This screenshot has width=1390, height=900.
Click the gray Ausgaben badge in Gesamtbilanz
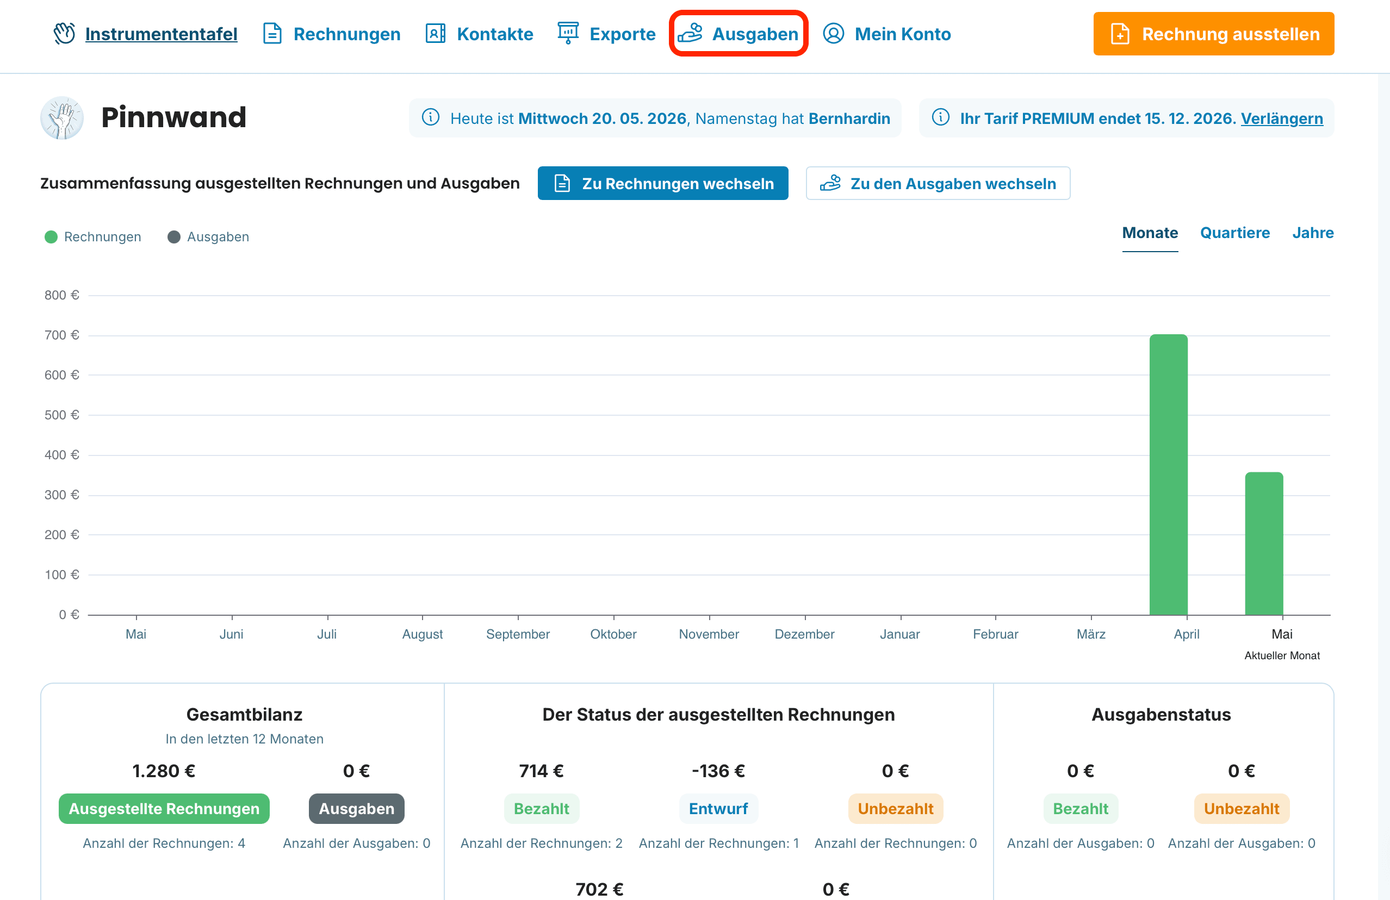(x=356, y=808)
